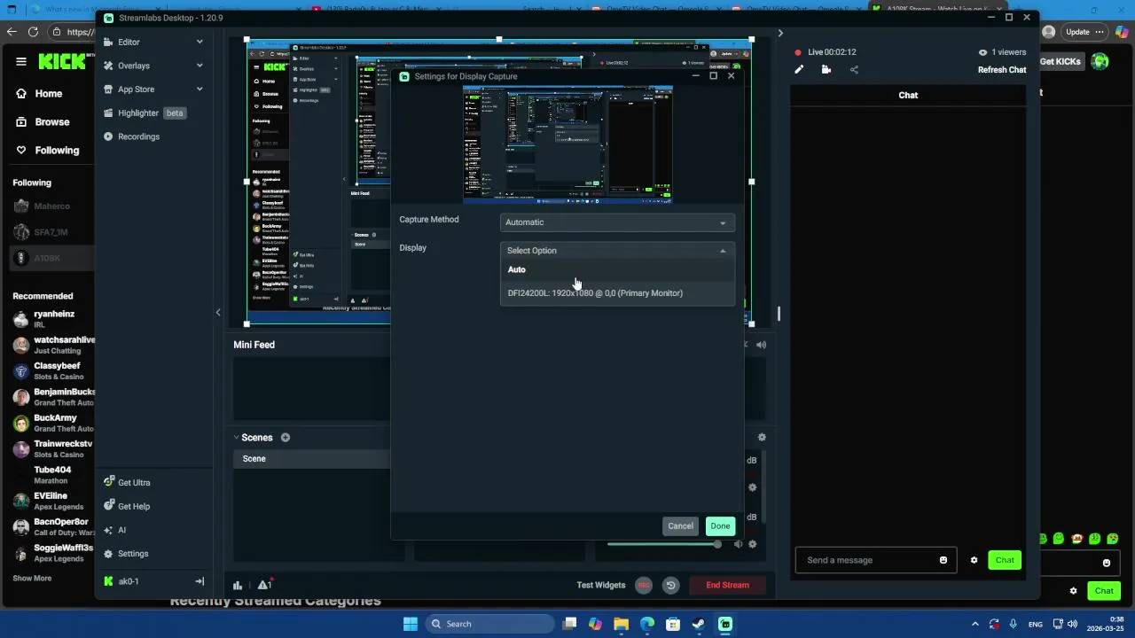
Task: Click Refresh Chat link
Action: (1002, 70)
